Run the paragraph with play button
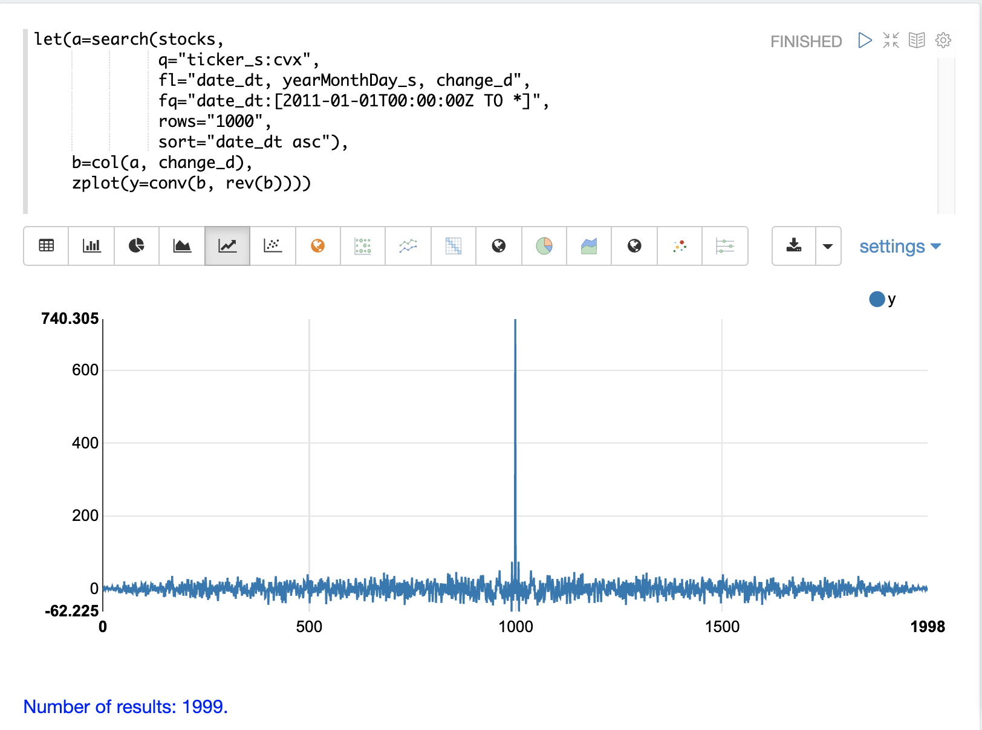 click(x=865, y=40)
